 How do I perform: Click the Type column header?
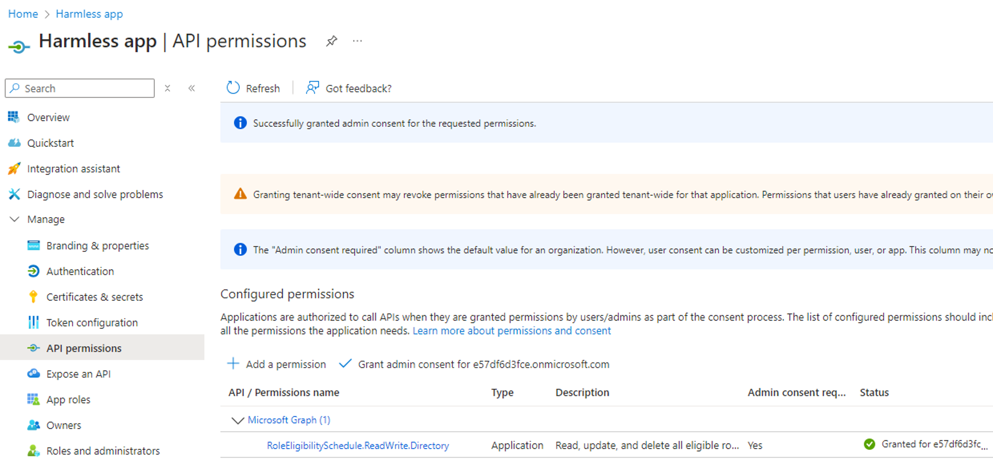tap(502, 392)
